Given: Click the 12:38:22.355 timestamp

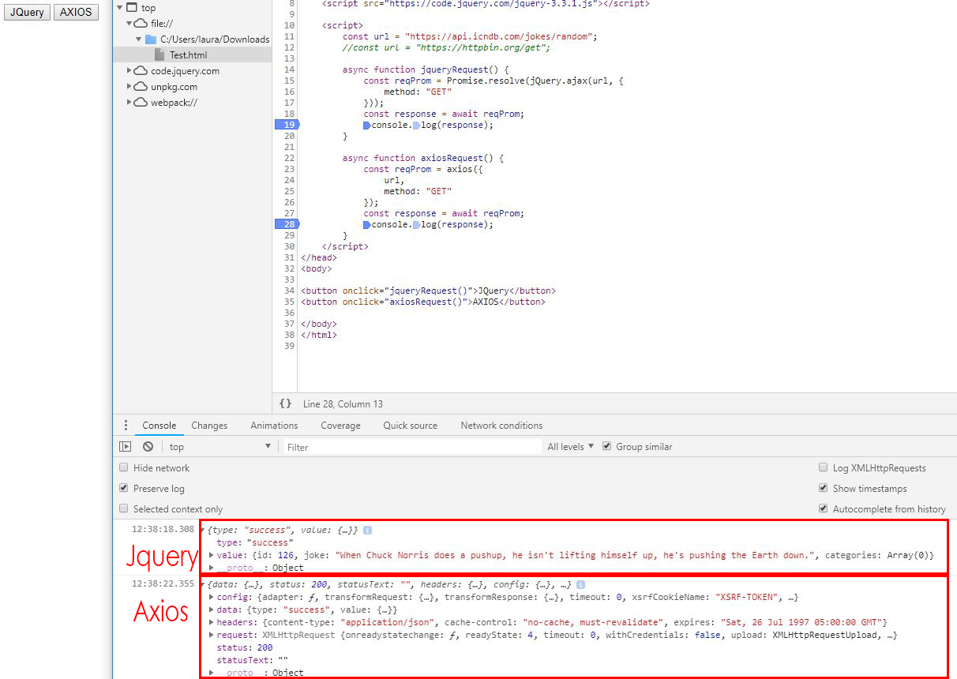Looking at the screenshot, I should tap(162, 583).
